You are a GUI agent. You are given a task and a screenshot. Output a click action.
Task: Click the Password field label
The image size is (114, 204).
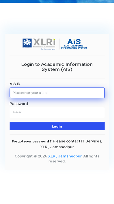[x=19, y=104]
